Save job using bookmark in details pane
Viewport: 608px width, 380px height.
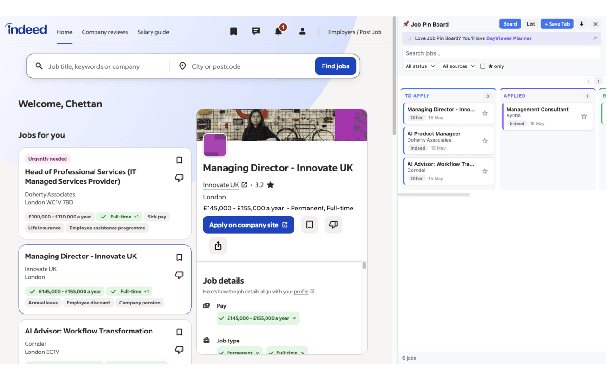(310, 225)
